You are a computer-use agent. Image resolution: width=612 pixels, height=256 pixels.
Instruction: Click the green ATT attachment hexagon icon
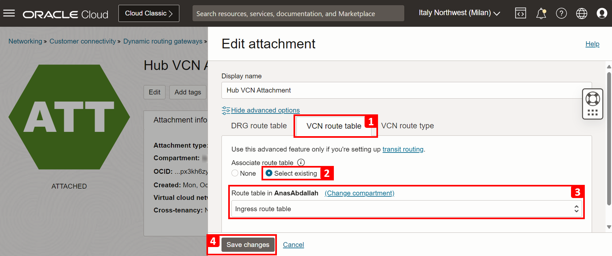click(x=69, y=117)
